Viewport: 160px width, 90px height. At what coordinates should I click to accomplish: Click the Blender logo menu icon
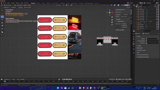[1, 3]
